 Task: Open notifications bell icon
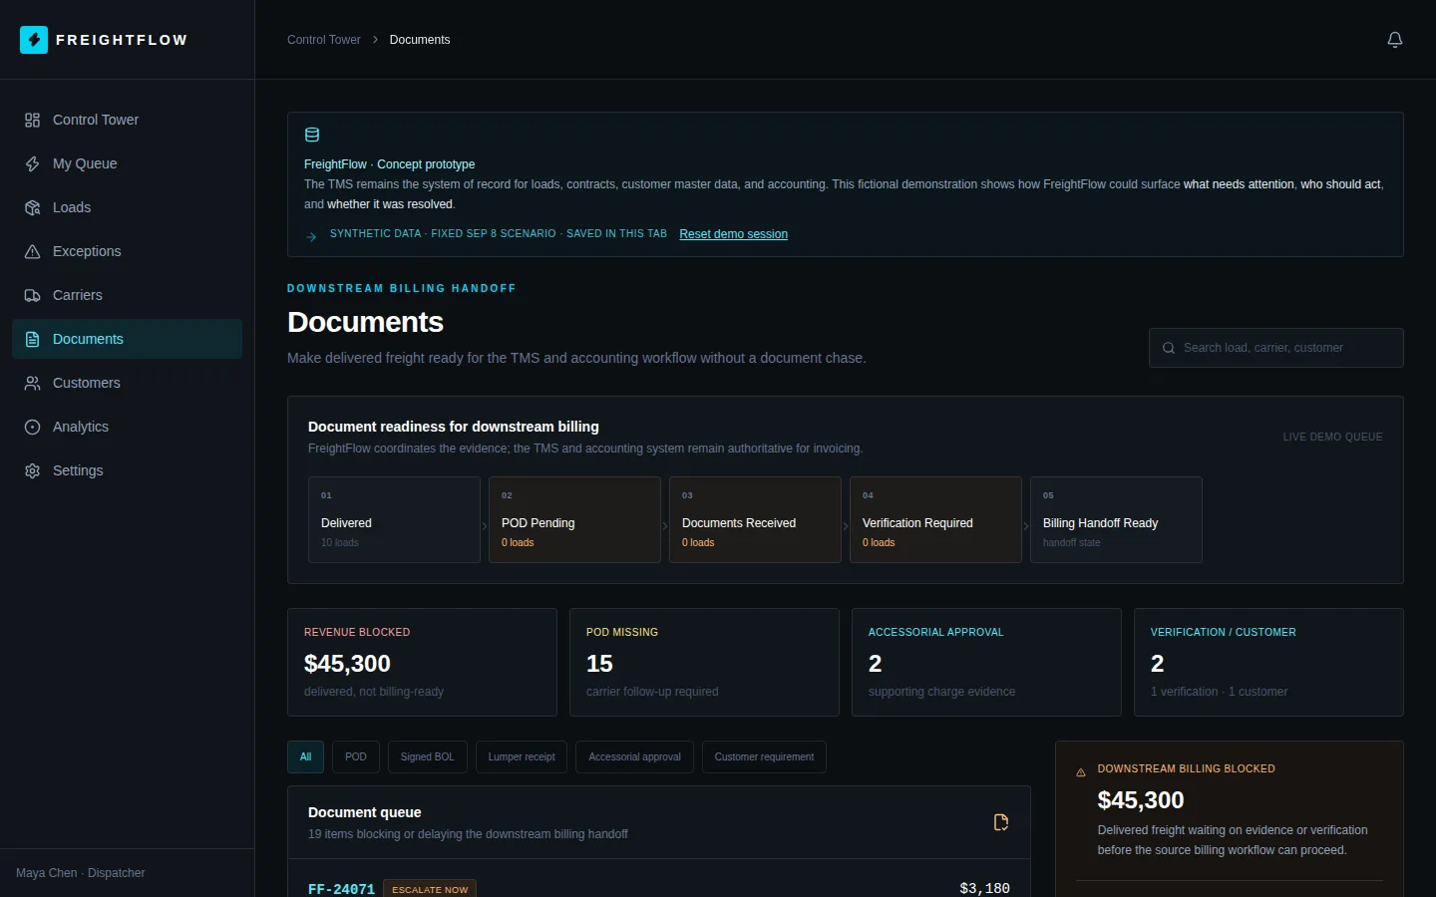(1395, 40)
